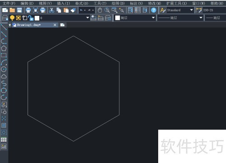This screenshot has height=163, width=226.
Task: Activate the Match Properties brush
Action: pyautogui.click(x=73, y=10)
